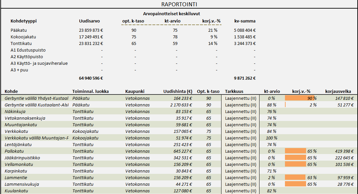358x194 pixels.
Task: Click the kv-summa header
Action: coord(245,21)
